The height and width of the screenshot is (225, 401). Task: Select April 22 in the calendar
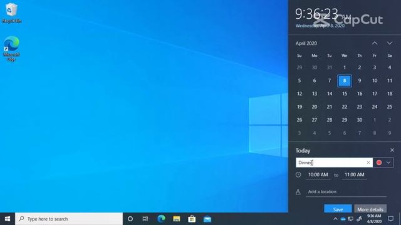345,107
